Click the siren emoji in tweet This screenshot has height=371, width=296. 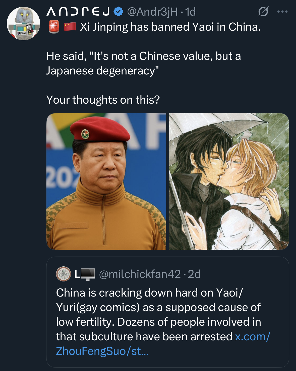point(54,27)
